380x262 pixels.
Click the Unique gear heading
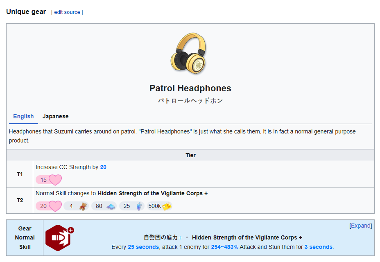pos(26,11)
